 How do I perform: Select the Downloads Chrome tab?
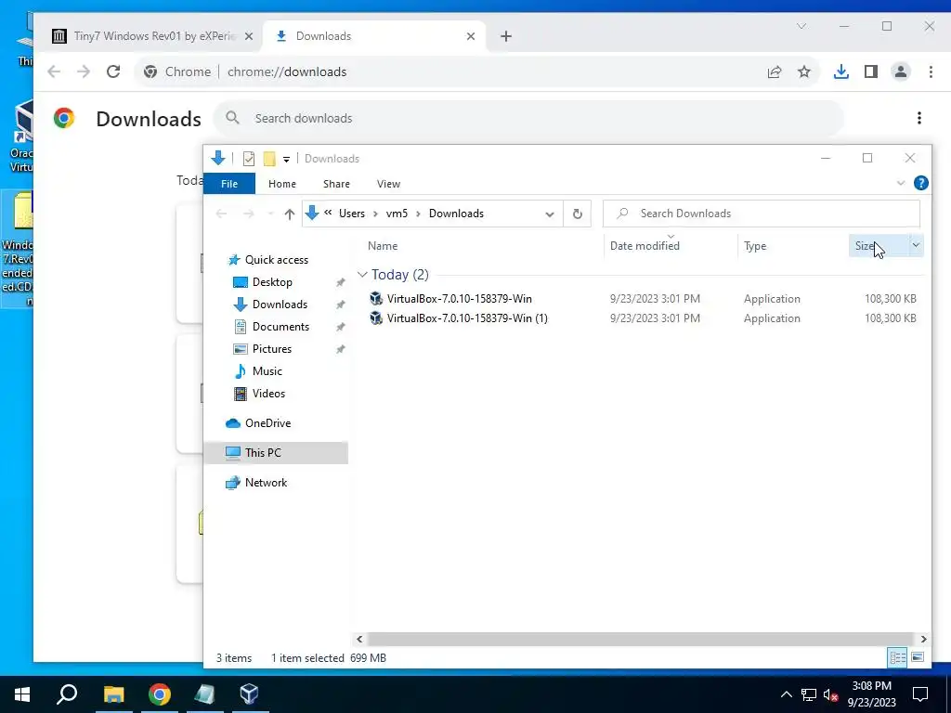tap(373, 36)
